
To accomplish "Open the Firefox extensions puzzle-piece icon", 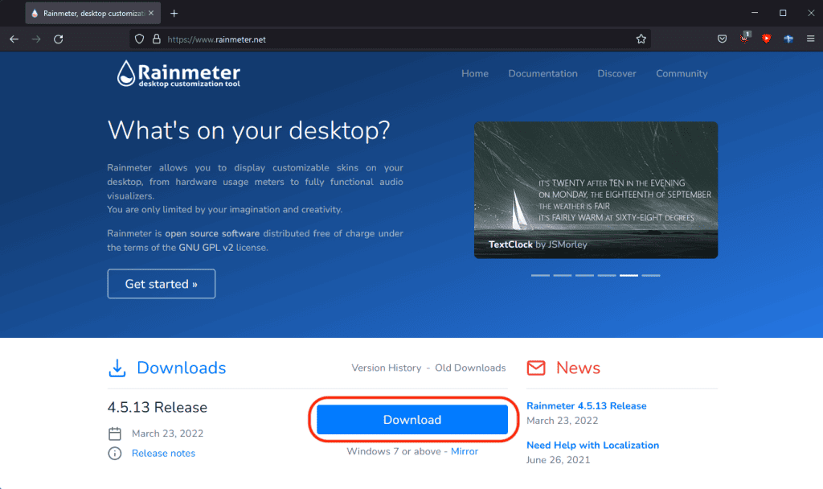I will tap(788, 38).
